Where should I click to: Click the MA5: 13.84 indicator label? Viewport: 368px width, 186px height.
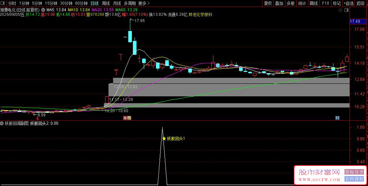56,10
